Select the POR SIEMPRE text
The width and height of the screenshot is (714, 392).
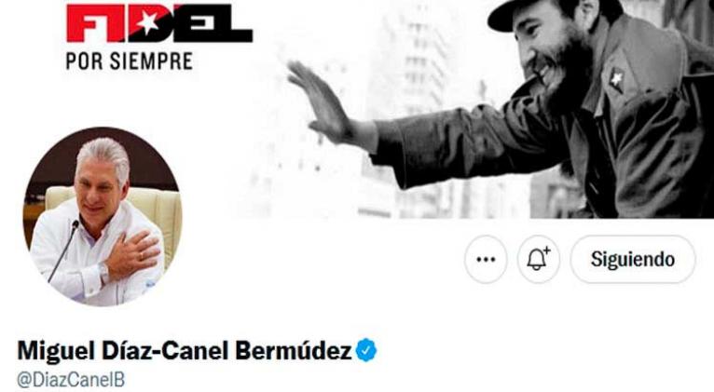[x=130, y=61]
